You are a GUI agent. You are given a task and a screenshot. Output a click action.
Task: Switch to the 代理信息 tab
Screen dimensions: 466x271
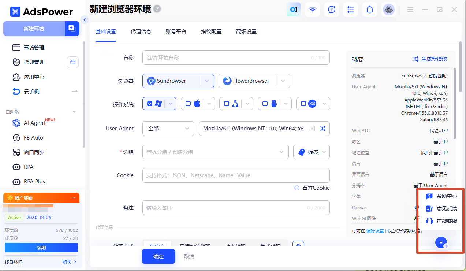point(141,31)
